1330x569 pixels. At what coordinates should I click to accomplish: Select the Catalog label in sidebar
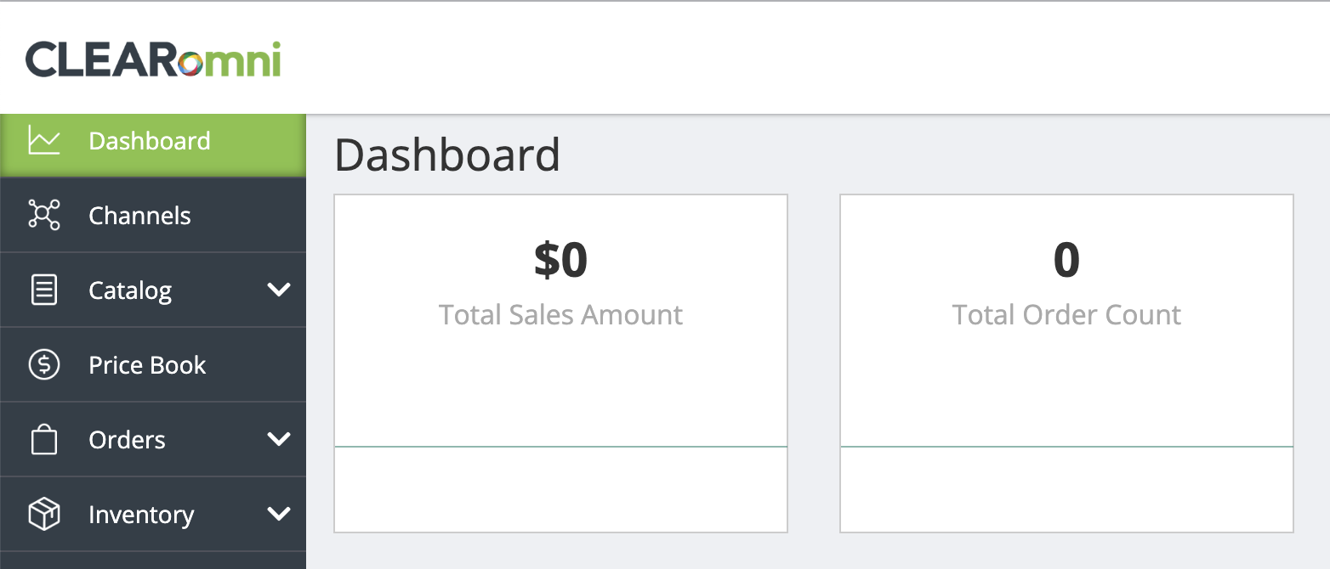click(130, 290)
